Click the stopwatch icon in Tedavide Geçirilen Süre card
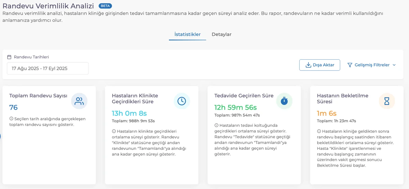The height and width of the screenshot is (189, 409). pyautogui.click(x=284, y=101)
